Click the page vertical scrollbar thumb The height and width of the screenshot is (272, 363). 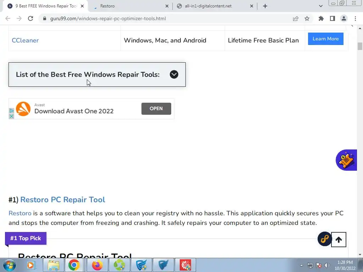(360, 46)
